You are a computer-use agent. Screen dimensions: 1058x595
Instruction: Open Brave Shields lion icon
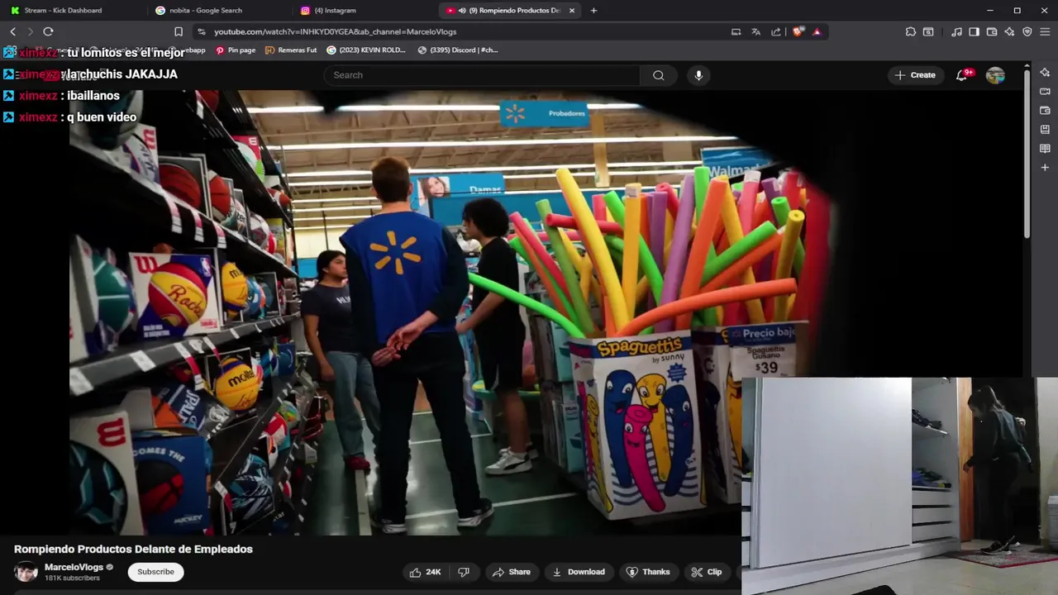798,31
